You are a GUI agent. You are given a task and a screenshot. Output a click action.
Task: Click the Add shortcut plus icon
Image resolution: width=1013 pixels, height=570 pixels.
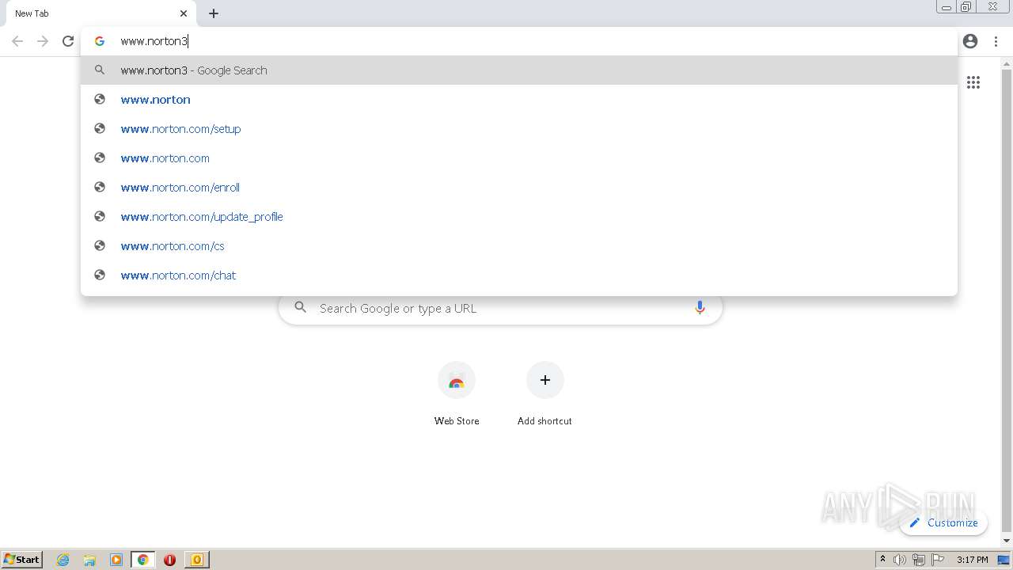pyautogui.click(x=544, y=380)
